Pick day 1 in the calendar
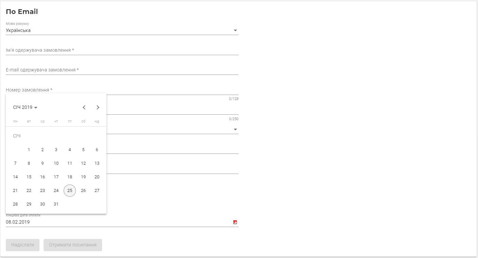Viewport: 478px width, 258px height. pos(29,150)
